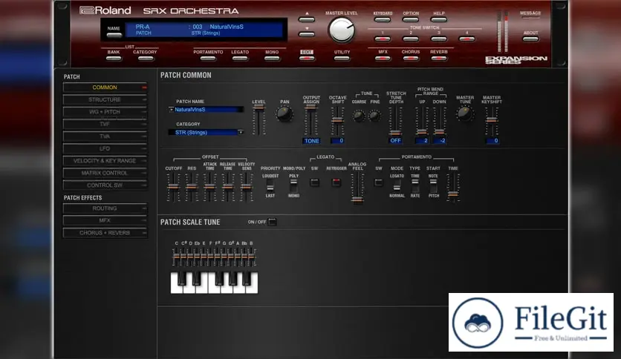Select the COMMON patch page

(105, 88)
